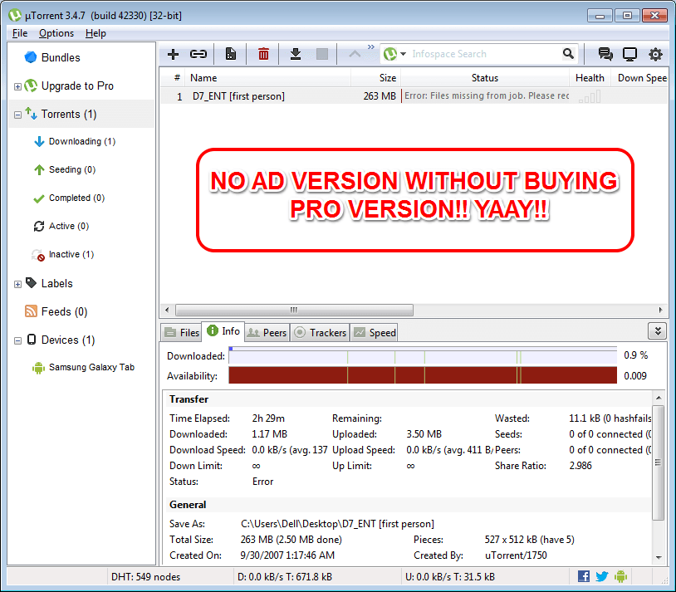Sort by the Name column header

(268, 78)
